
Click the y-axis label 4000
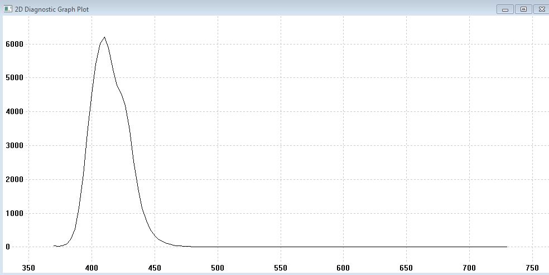click(15, 111)
